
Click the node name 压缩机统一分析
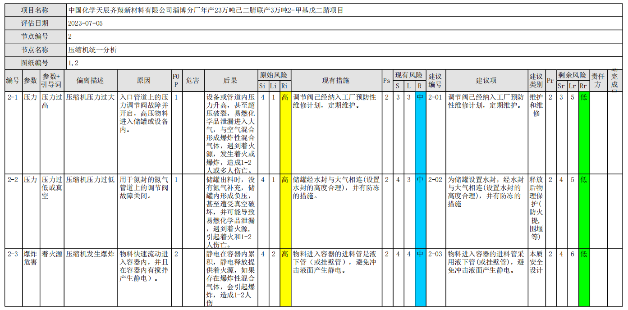pos(92,50)
